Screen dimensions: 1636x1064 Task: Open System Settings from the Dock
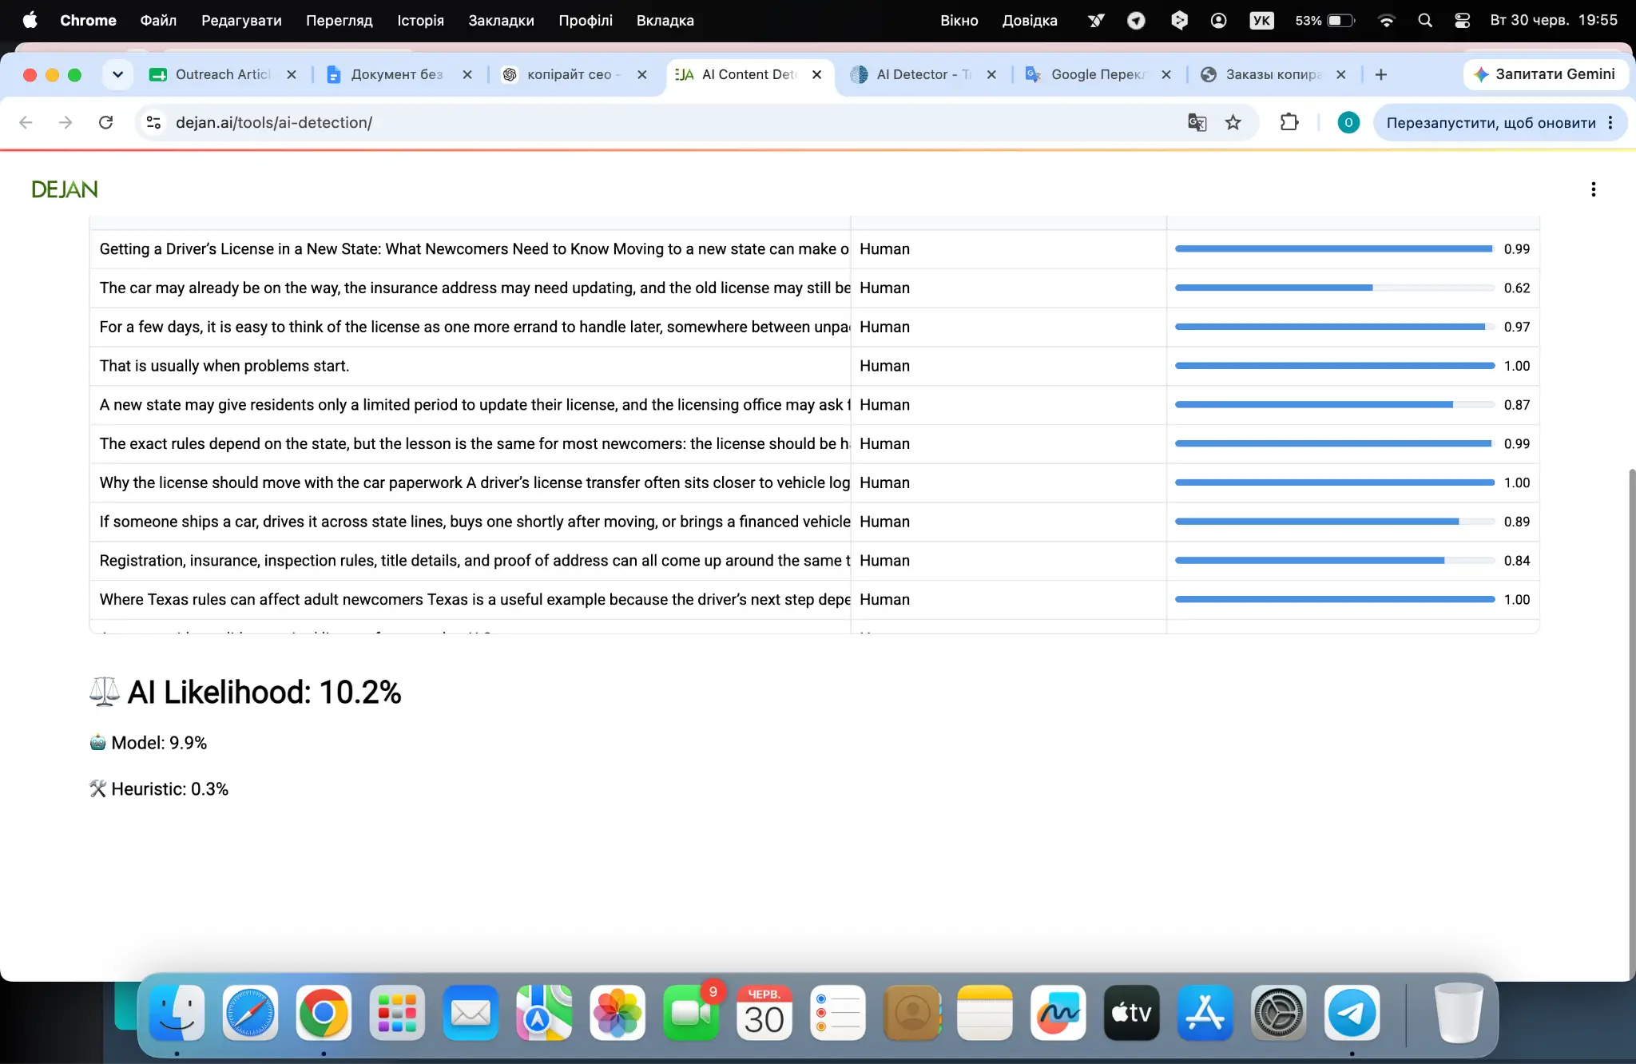(x=1279, y=1013)
